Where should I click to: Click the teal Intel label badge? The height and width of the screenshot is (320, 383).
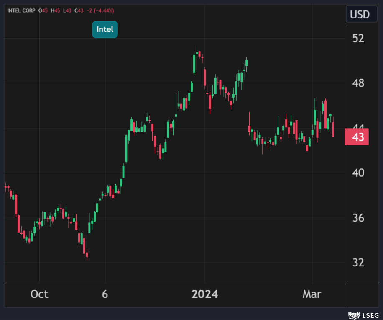[105, 29]
